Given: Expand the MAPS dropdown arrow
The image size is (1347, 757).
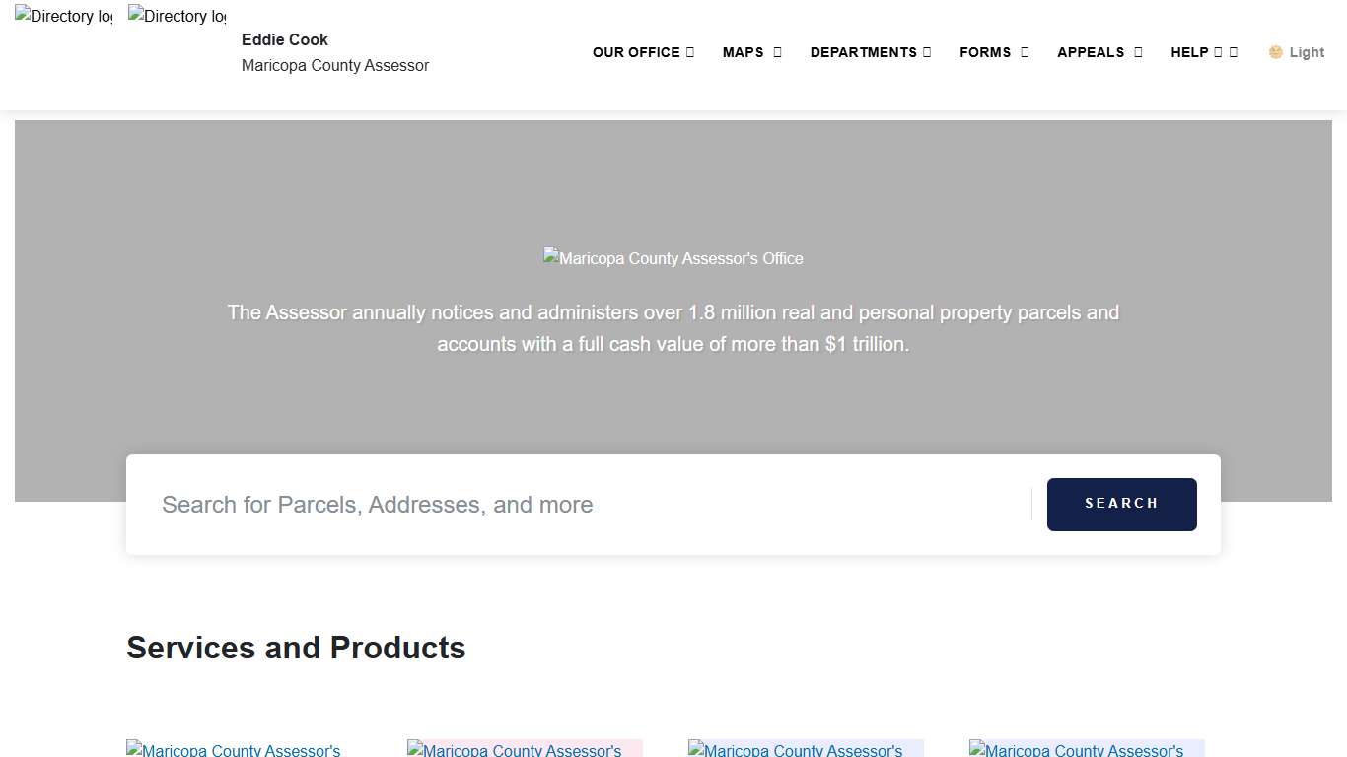Looking at the screenshot, I should coord(777,52).
